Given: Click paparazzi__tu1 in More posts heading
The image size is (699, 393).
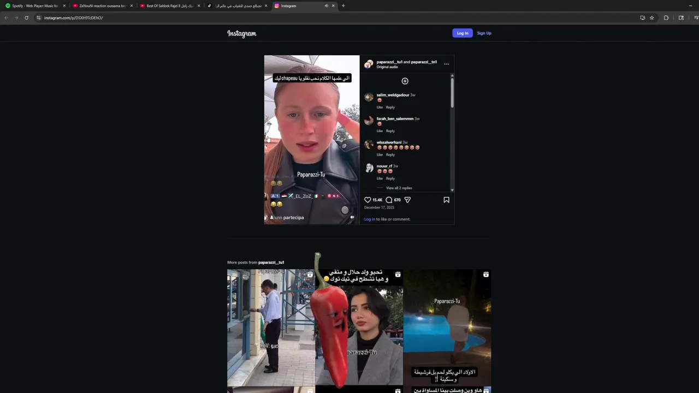Looking at the screenshot, I should (x=271, y=262).
